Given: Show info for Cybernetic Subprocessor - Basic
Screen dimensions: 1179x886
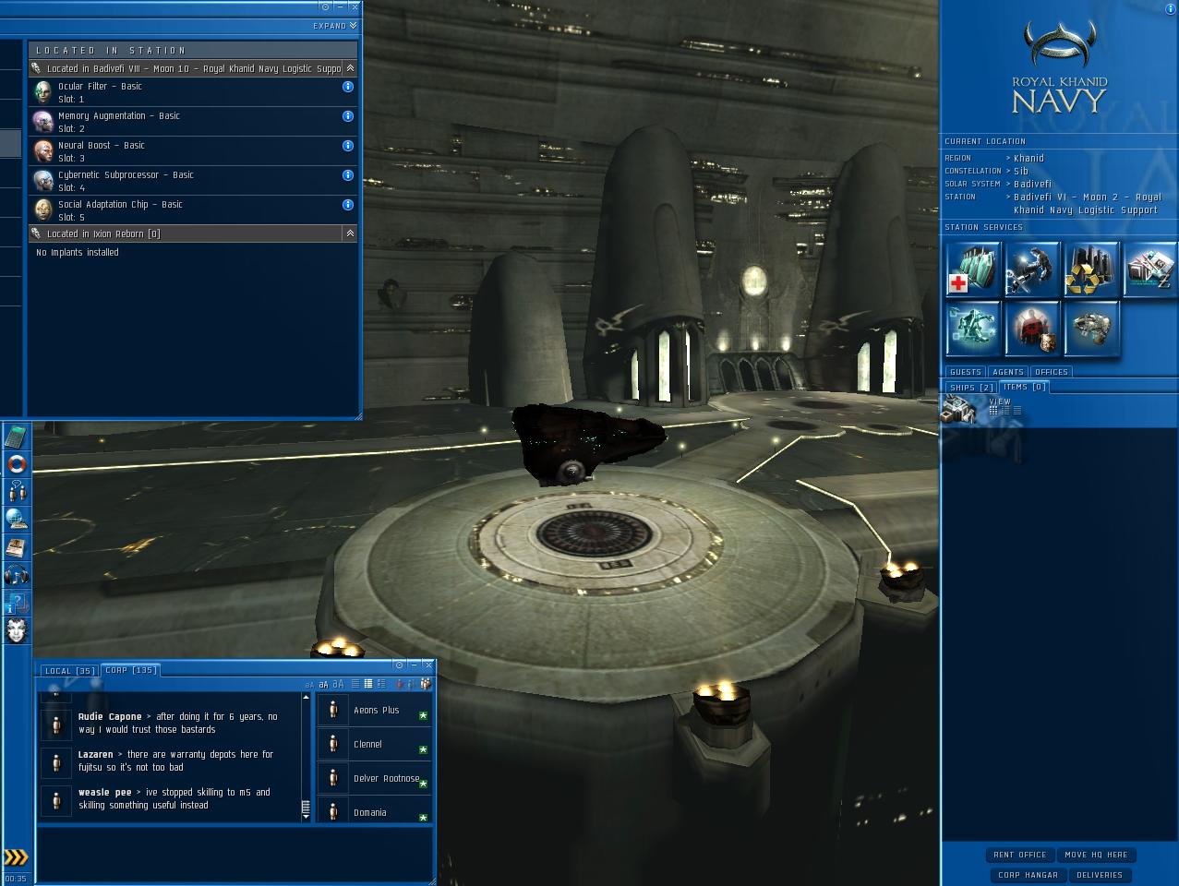Looking at the screenshot, I should pyautogui.click(x=348, y=175).
